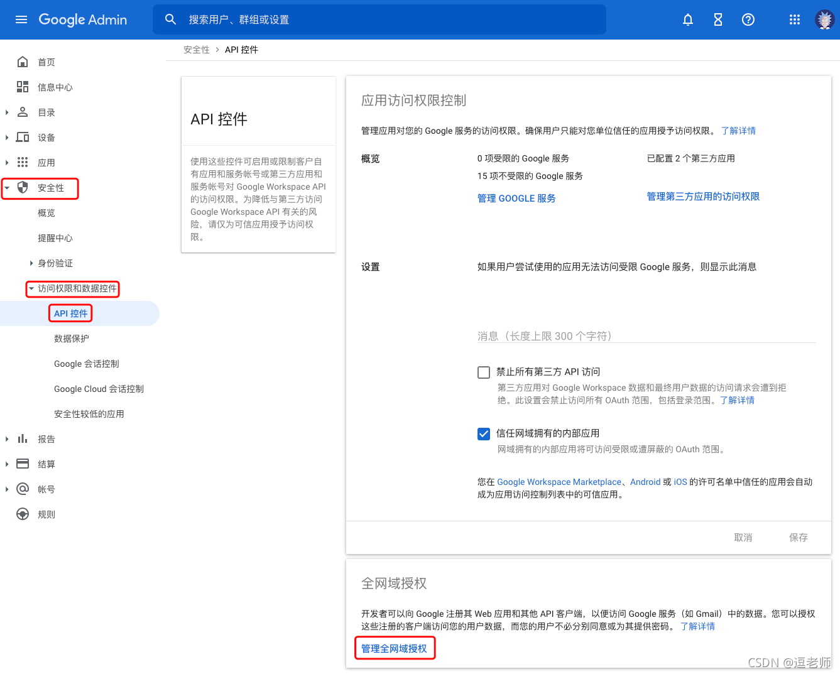Viewport: 840px width, 674px height.
Task: Open the tasks hourglass icon
Action: 718,19
